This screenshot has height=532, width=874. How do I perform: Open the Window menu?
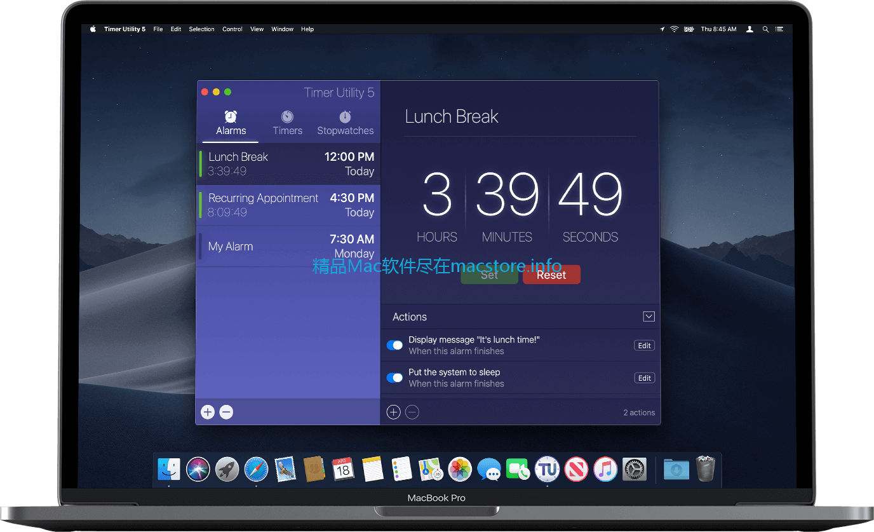tap(282, 29)
